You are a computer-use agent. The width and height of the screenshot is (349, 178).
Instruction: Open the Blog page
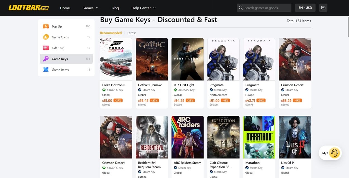click(x=115, y=8)
